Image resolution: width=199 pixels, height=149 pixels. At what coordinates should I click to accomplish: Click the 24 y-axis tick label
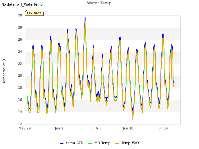click(x=20, y=52)
